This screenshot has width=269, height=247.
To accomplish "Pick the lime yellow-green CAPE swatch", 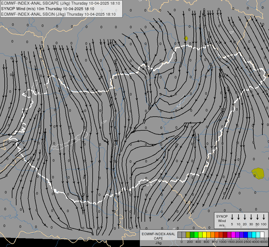I will coord(200,235).
